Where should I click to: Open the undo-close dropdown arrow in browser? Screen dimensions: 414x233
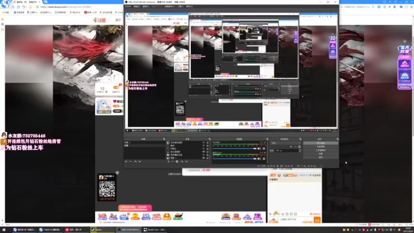27,7
